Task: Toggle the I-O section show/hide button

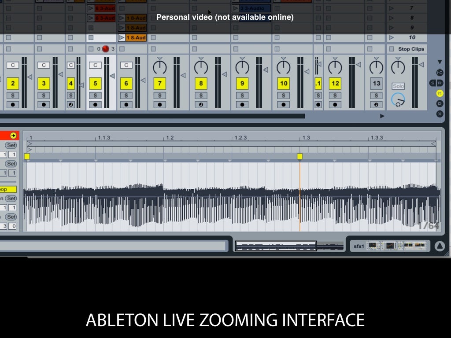Action: click(440, 73)
